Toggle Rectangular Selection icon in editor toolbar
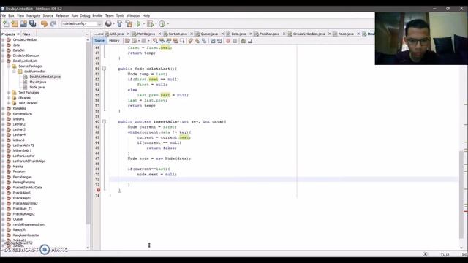 (x=182, y=41)
